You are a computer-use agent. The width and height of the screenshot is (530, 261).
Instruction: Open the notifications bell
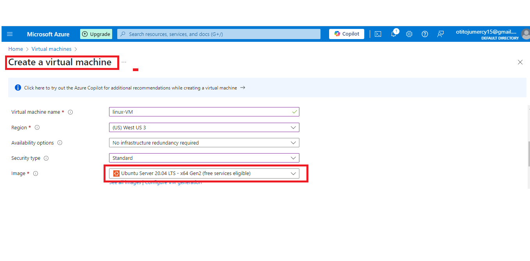tap(394, 34)
